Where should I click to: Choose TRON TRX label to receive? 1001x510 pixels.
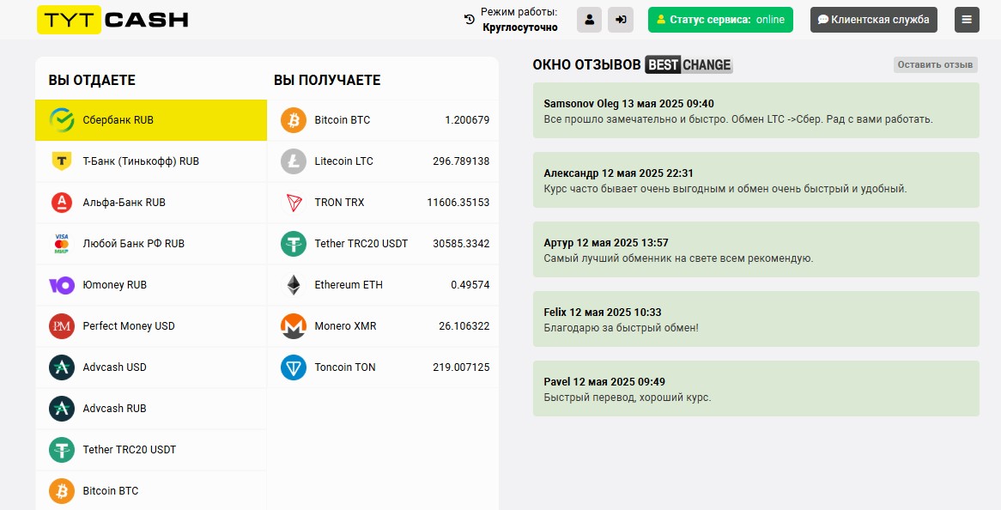340,203
